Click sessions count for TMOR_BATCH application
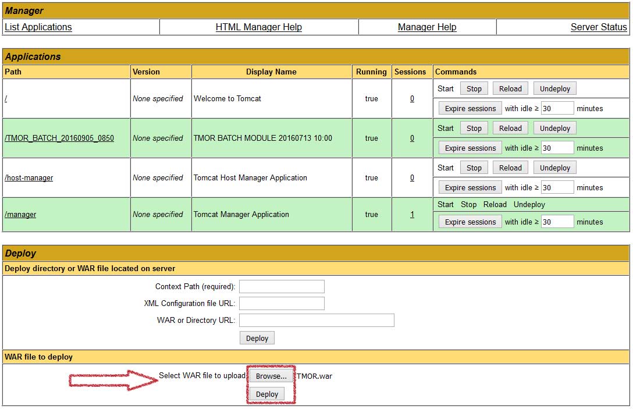Viewport: 633px width, 409px height. 412,138
